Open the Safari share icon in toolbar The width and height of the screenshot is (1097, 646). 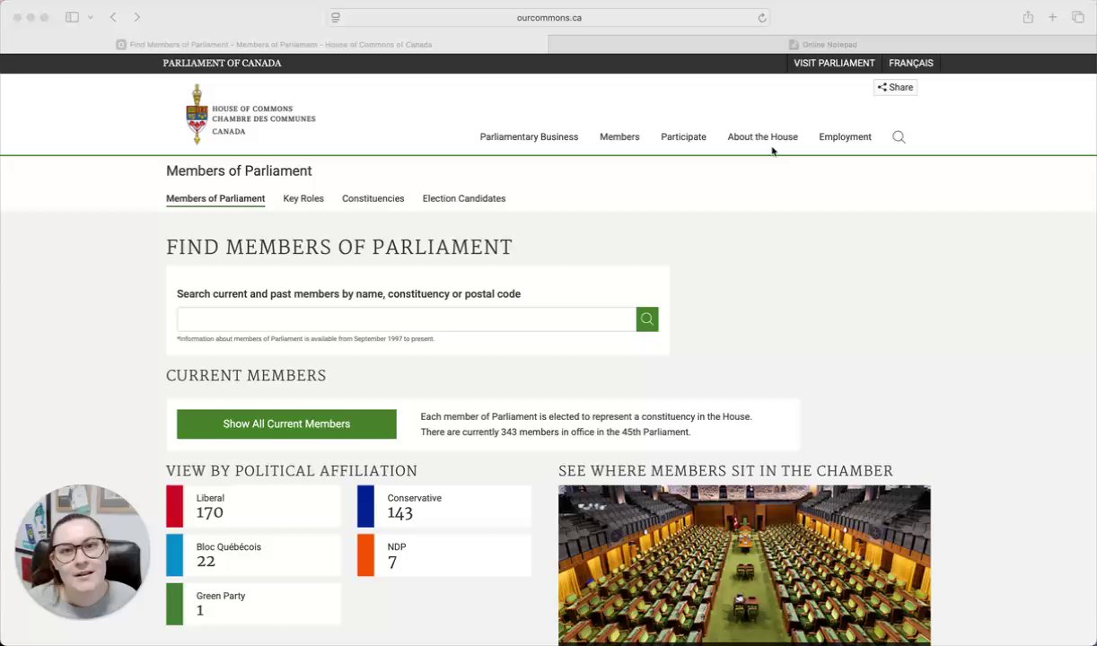click(x=1028, y=17)
